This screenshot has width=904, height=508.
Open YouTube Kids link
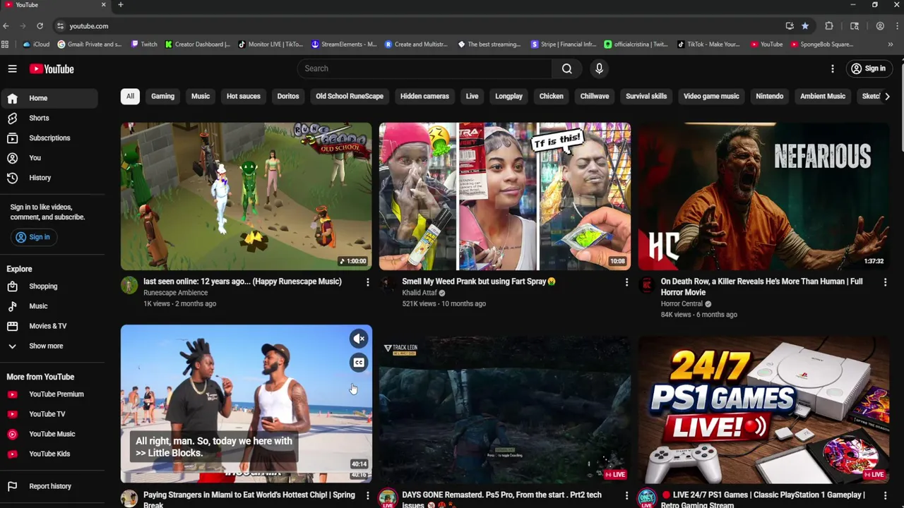click(49, 454)
